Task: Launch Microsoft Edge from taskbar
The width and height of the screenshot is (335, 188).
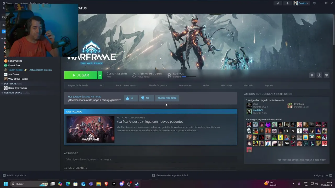Action: point(68,184)
